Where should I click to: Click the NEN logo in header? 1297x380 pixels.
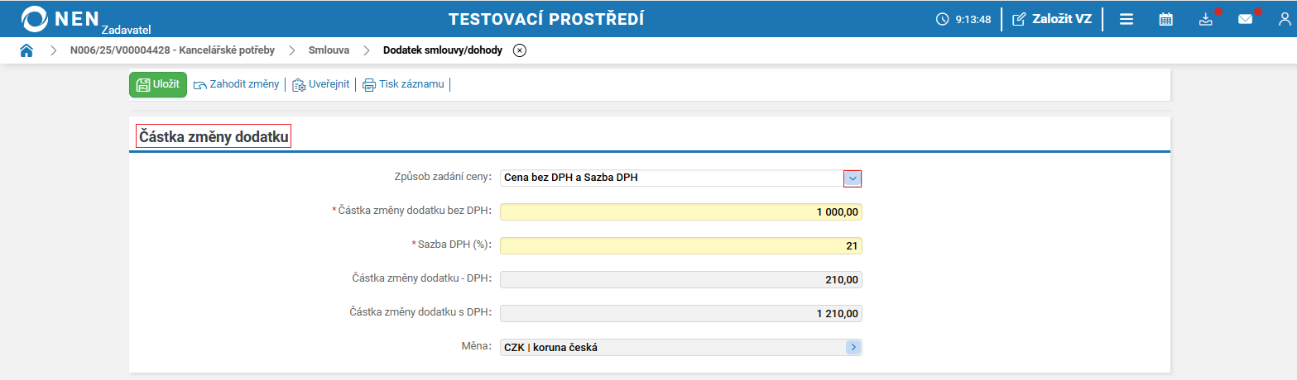(x=60, y=19)
